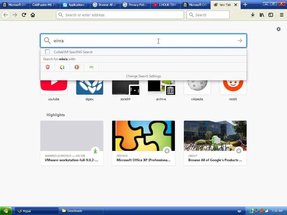This screenshot has width=287, height=215.
Task: Open Change Search Settings
Action: click(143, 76)
